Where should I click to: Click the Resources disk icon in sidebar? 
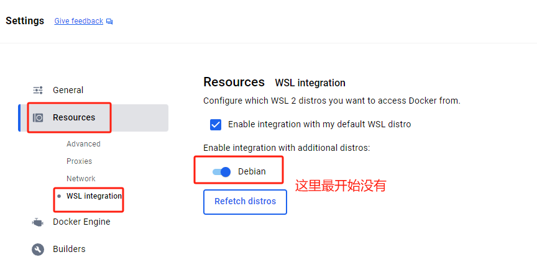38,117
